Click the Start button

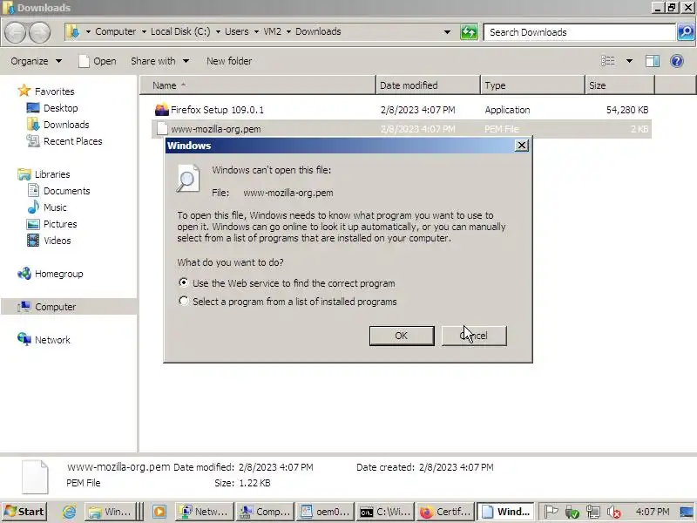click(25, 512)
